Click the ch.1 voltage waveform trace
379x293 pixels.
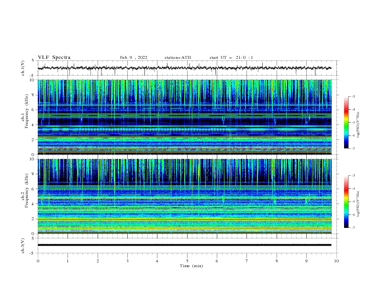[184, 68]
